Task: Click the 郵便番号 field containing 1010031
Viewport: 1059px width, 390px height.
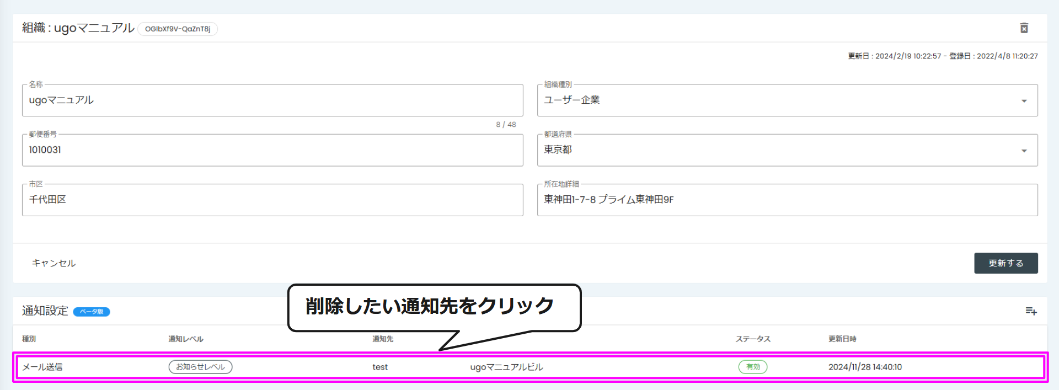Action: 272,150
